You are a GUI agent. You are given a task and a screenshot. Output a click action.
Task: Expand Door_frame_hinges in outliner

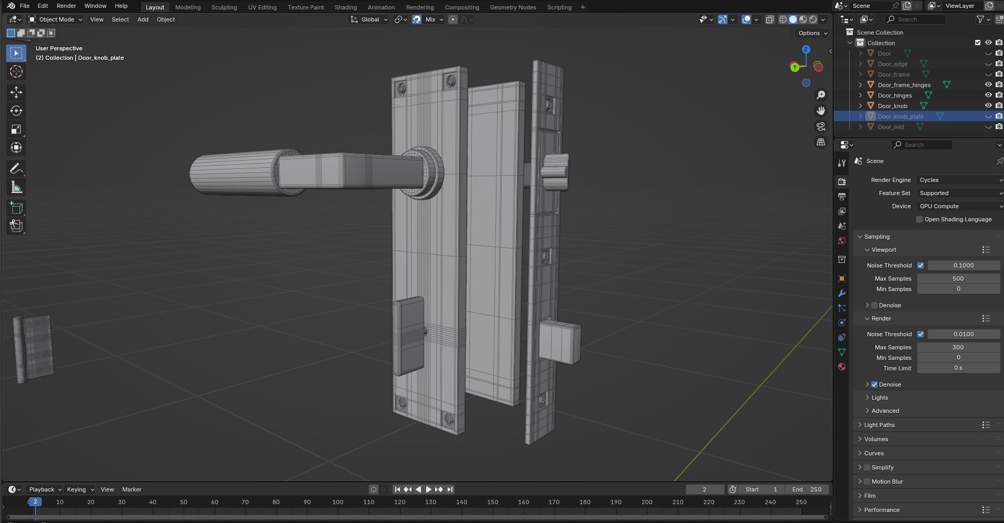point(860,85)
